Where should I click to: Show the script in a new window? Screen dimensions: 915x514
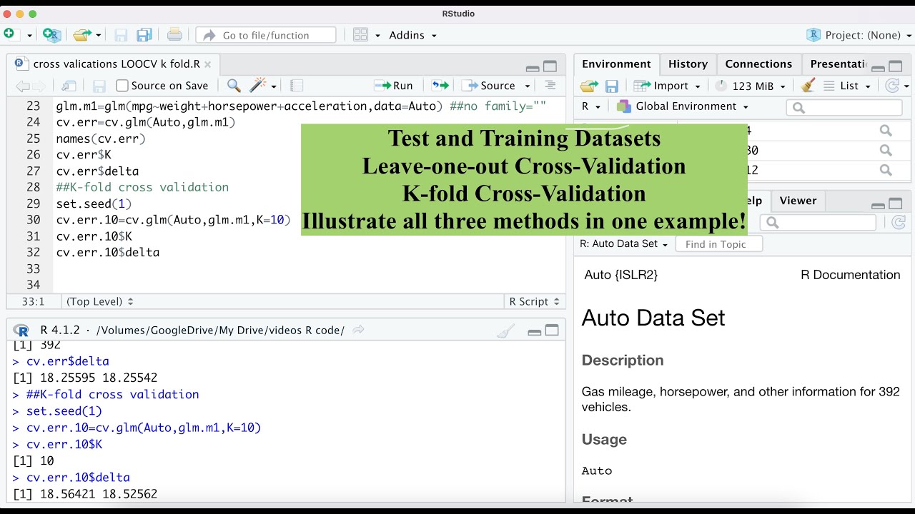coord(69,86)
